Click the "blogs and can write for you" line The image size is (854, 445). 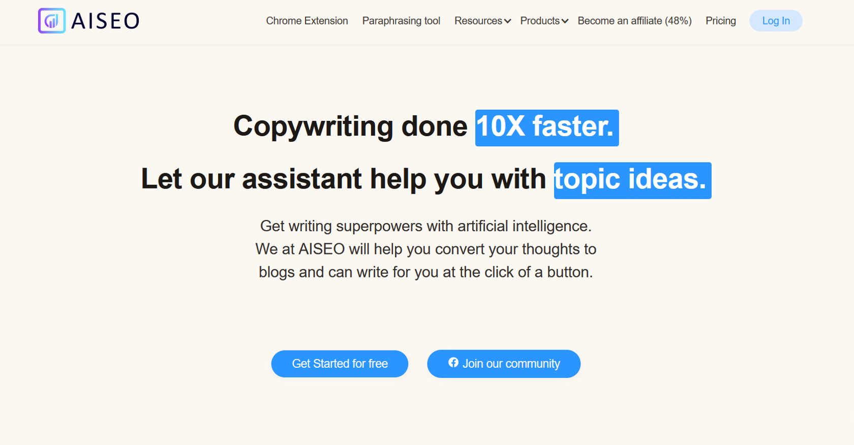(425, 272)
